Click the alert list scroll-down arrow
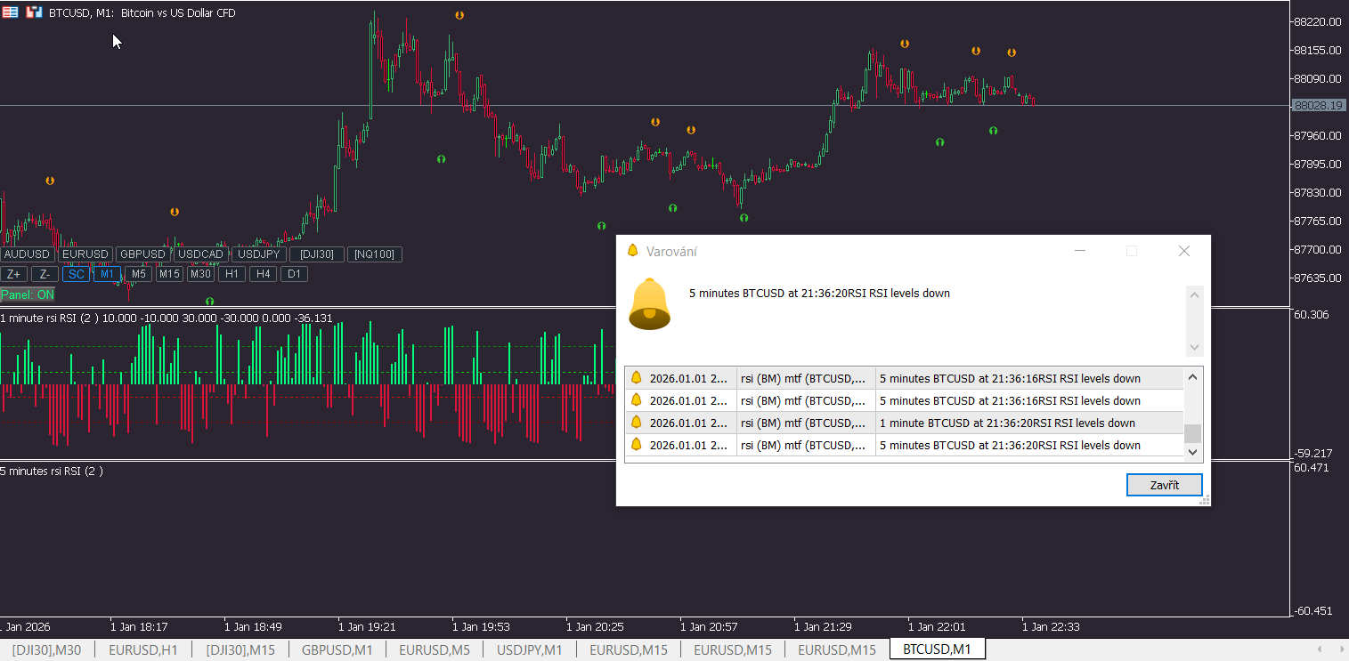 pyautogui.click(x=1193, y=452)
